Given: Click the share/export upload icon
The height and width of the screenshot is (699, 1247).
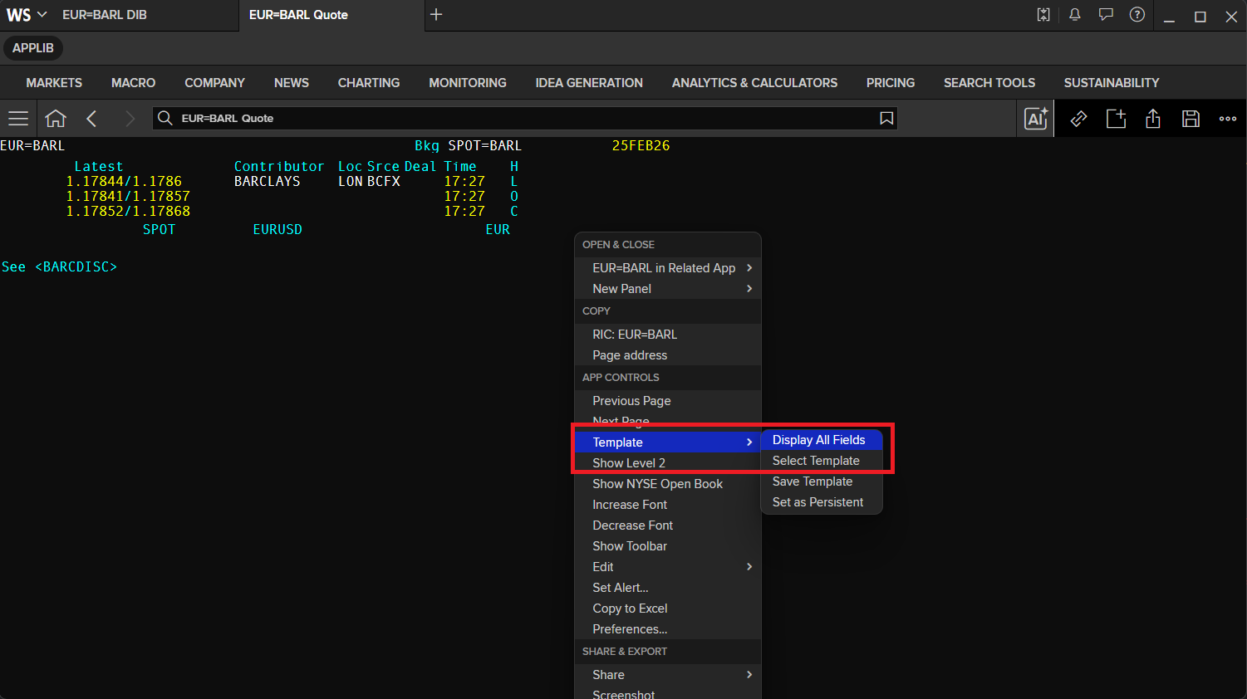Looking at the screenshot, I should [1153, 119].
